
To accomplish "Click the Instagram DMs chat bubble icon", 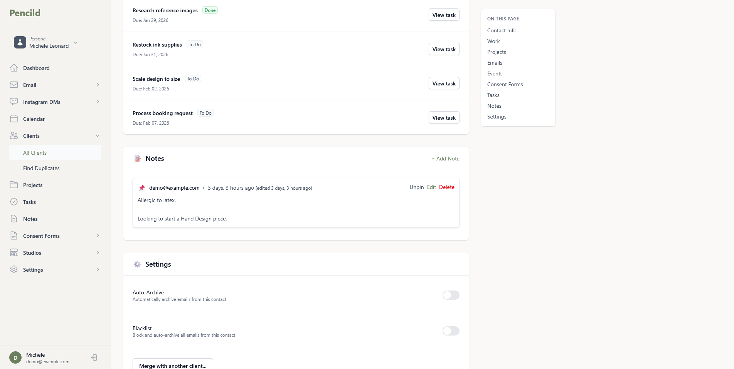I will click(14, 102).
